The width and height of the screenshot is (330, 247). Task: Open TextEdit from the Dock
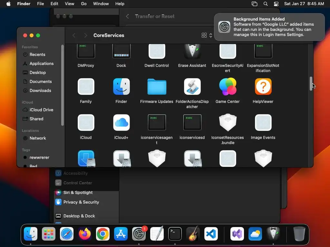tap(157, 233)
